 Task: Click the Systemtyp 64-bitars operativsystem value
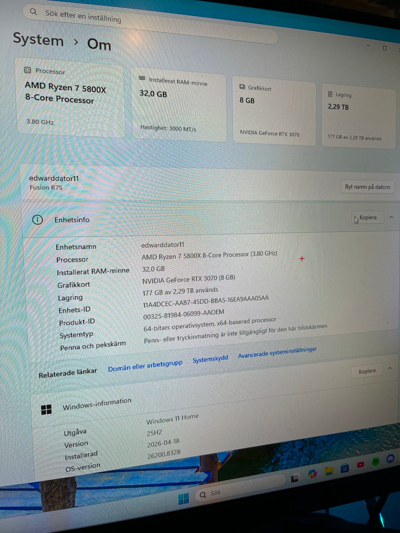210,324
